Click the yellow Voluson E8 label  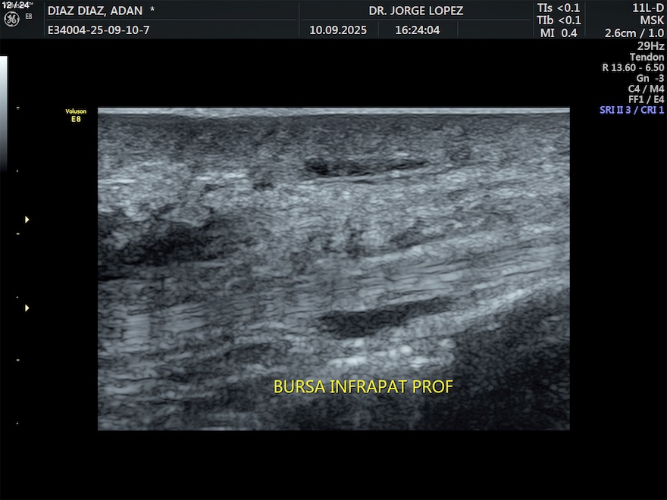click(75, 115)
